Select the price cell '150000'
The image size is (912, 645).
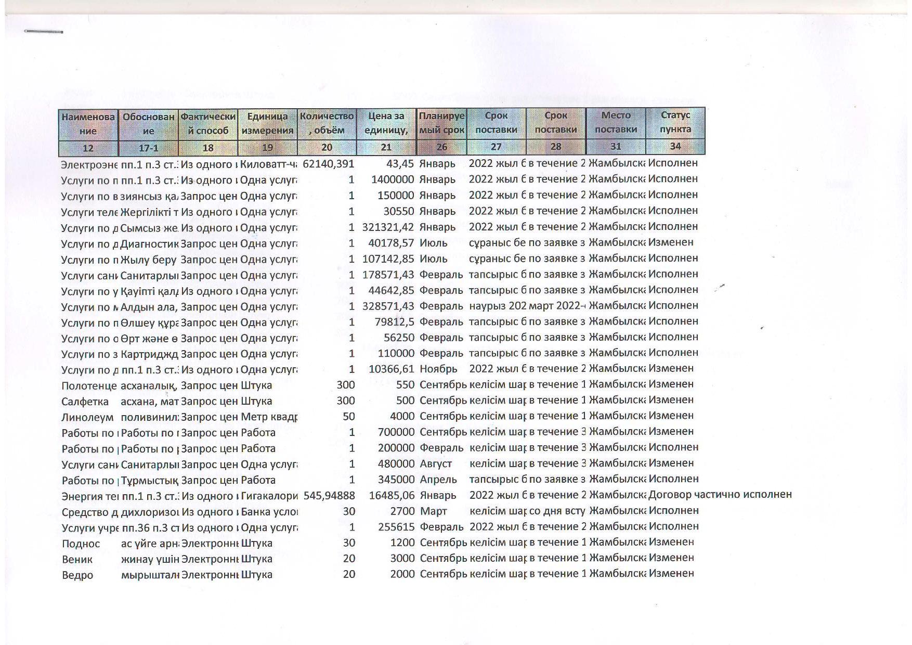point(396,196)
